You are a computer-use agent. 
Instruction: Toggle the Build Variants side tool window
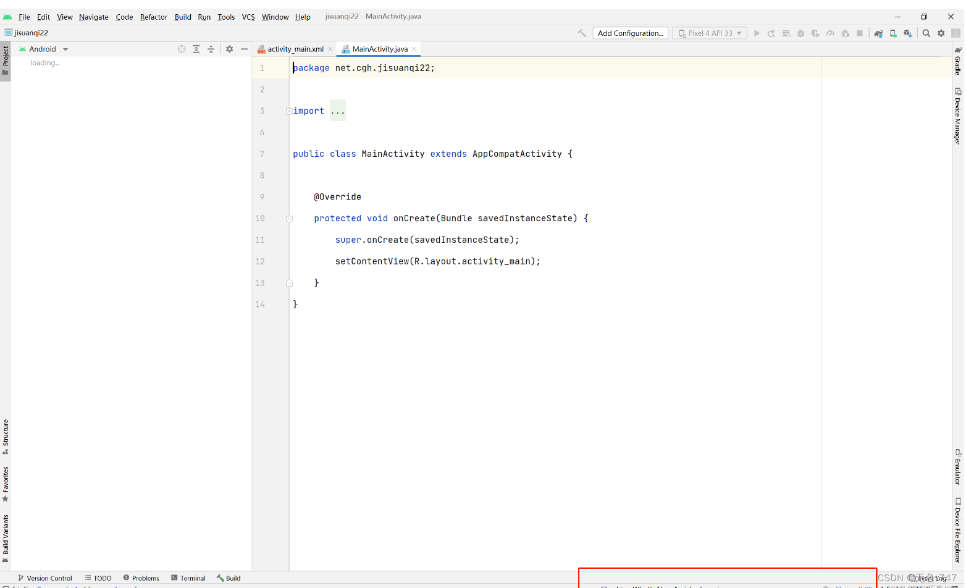coord(6,538)
